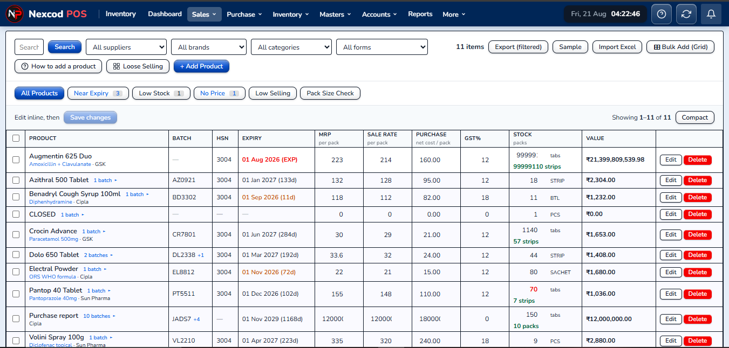Open the All suppliers dropdown
The height and width of the screenshot is (348, 729).
tap(126, 47)
